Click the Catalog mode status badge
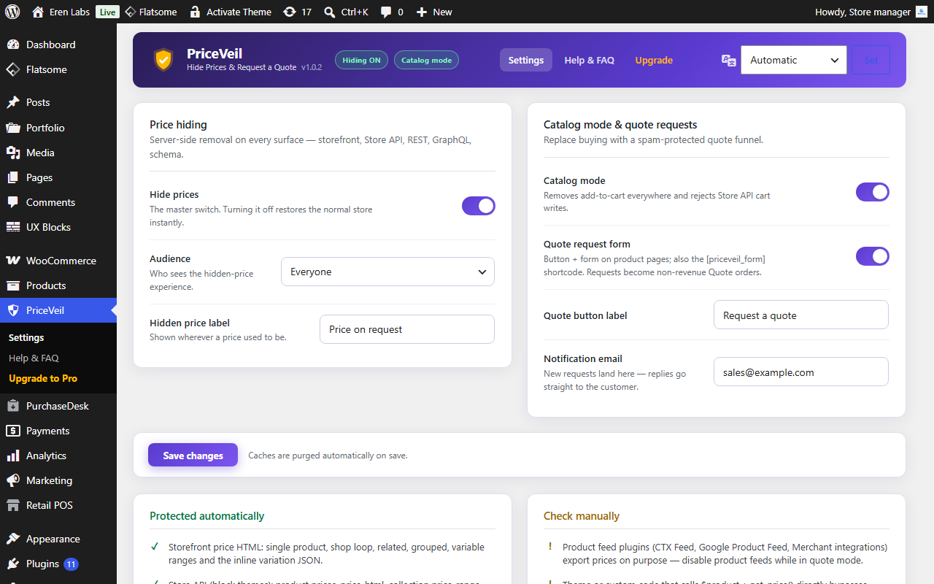Screen dimensions: 934x584 tap(427, 60)
